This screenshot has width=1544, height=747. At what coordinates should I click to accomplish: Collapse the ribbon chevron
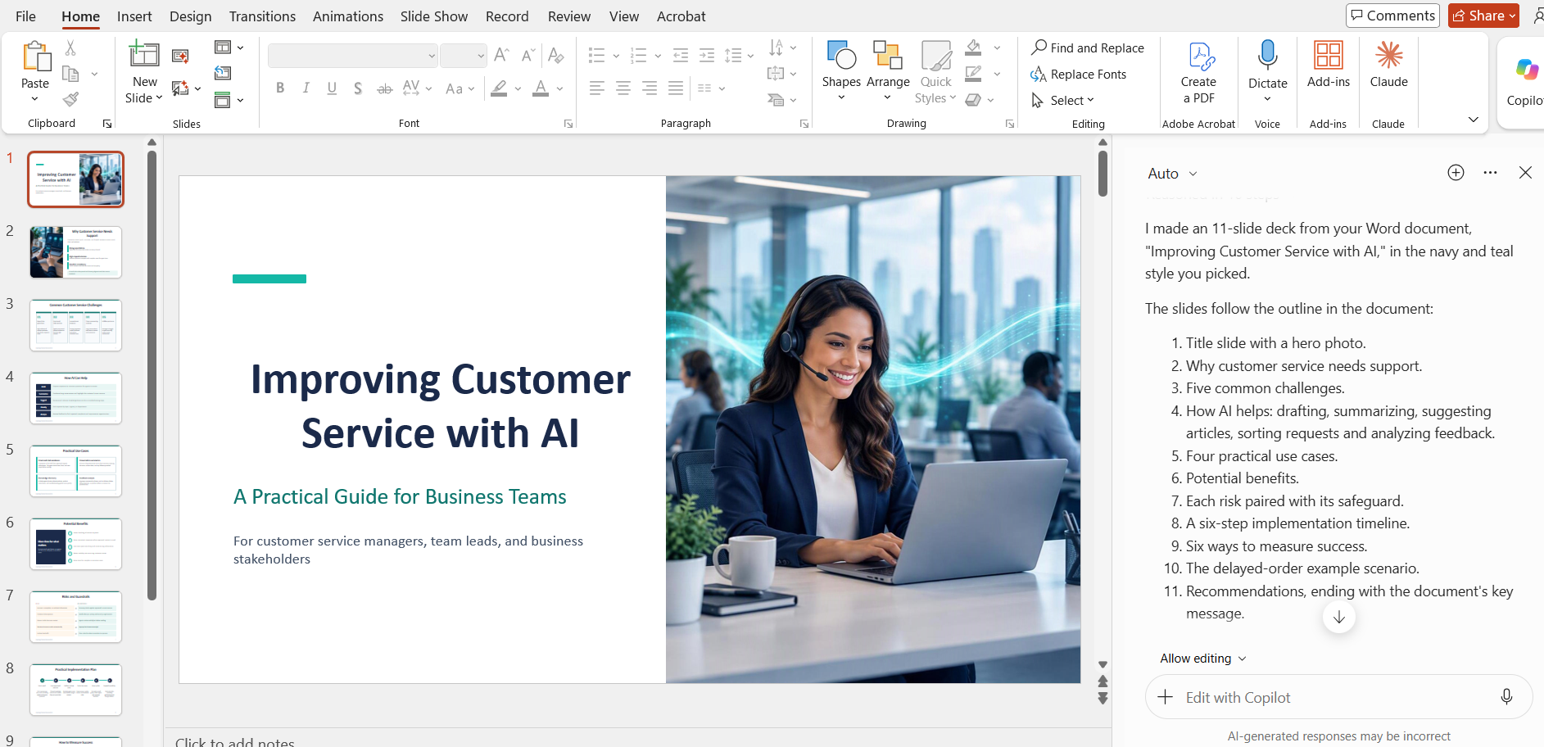[x=1474, y=120]
